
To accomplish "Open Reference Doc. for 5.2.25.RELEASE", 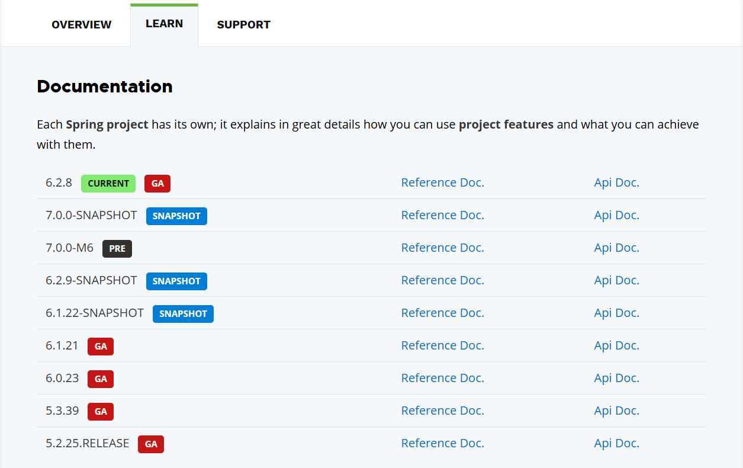I will click(x=442, y=443).
